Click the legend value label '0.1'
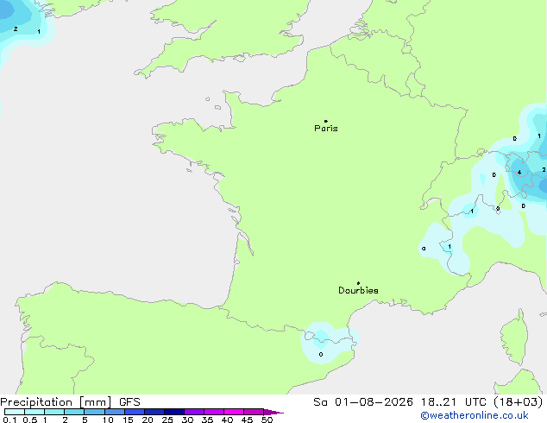 click(9, 420)
